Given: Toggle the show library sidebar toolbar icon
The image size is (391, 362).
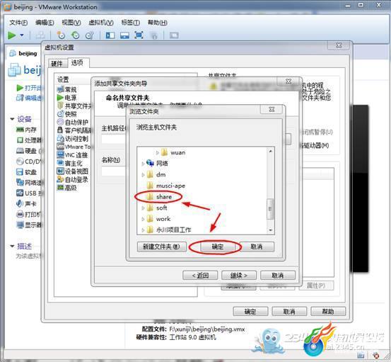Looking at the screenshot, I should click(x=110, y=35).
